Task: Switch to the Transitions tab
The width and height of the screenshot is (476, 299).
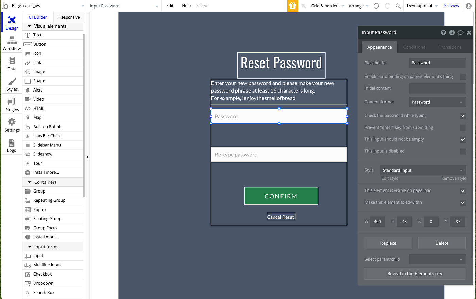Action: (x=450, y=47)
